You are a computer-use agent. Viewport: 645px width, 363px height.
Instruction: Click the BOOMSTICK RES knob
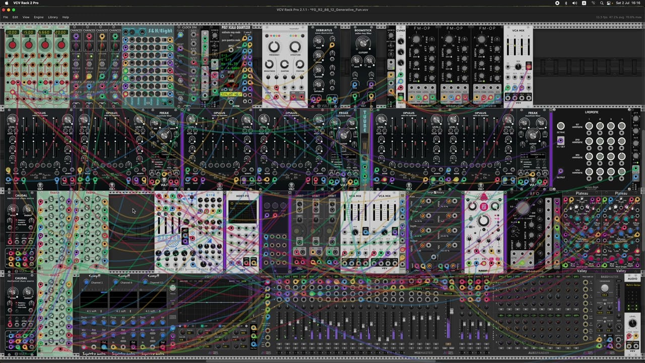click(x=370, y=61)
